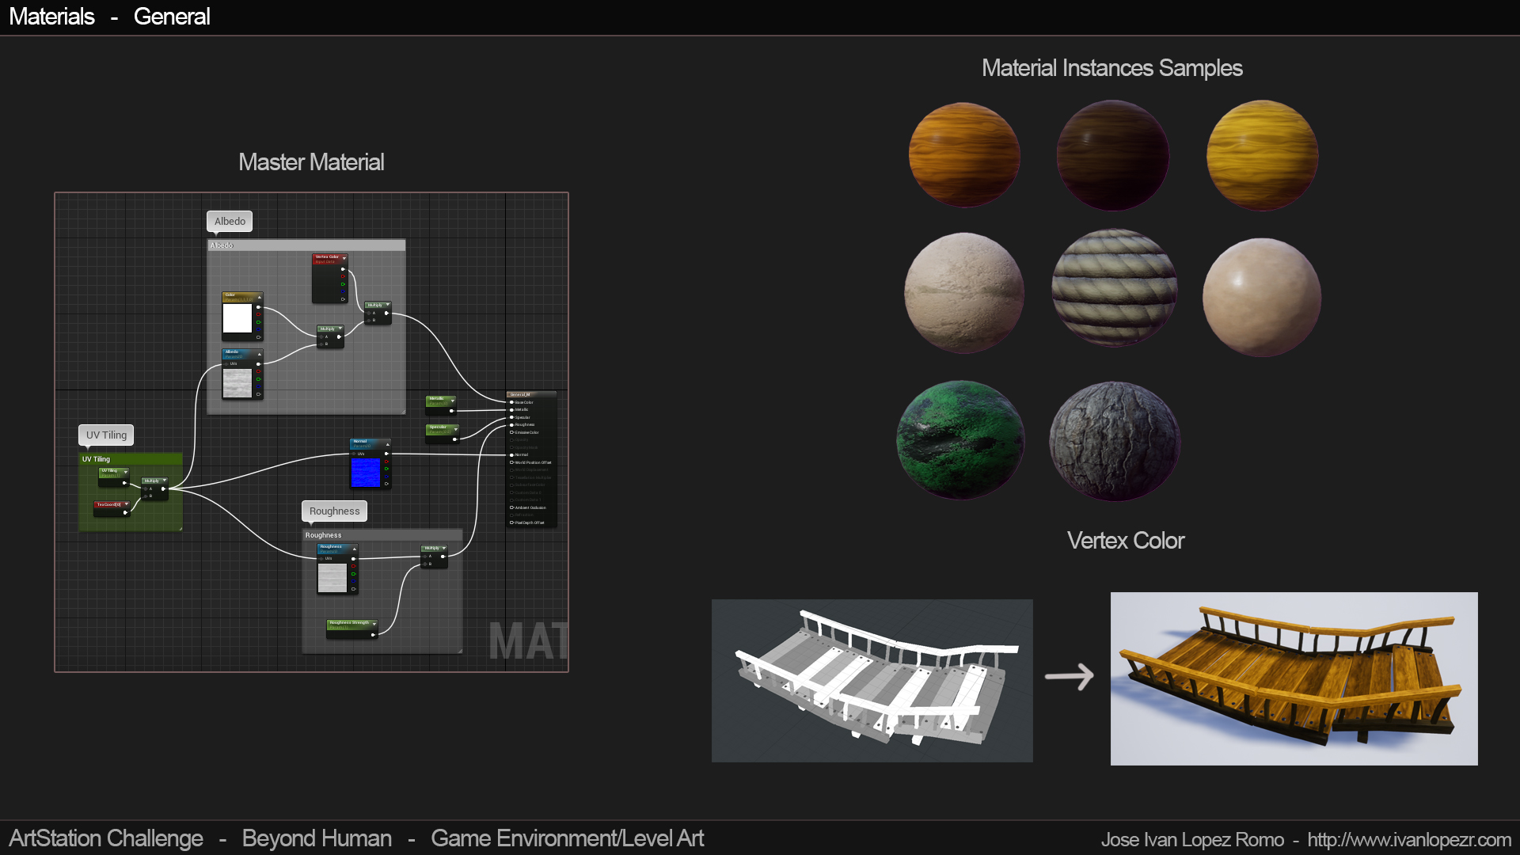This screenshot has width=1520, height=855.
Task: Click the 'ArtStation Challenge' footer text
Action: (x=106, y=838)
